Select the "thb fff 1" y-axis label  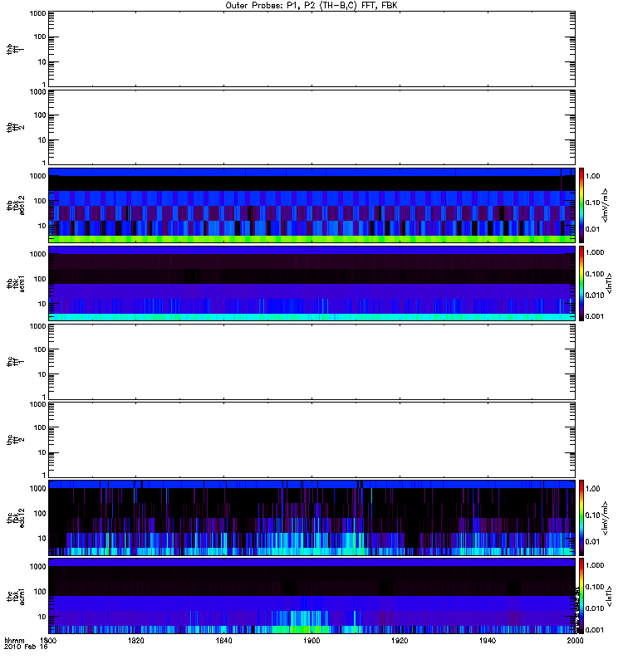point(15,50)
